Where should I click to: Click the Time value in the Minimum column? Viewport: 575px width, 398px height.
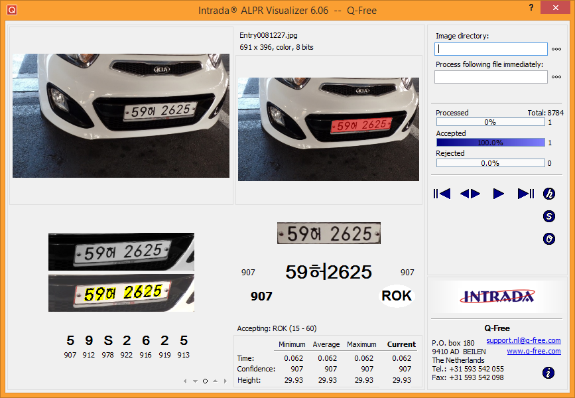[294, 358]
